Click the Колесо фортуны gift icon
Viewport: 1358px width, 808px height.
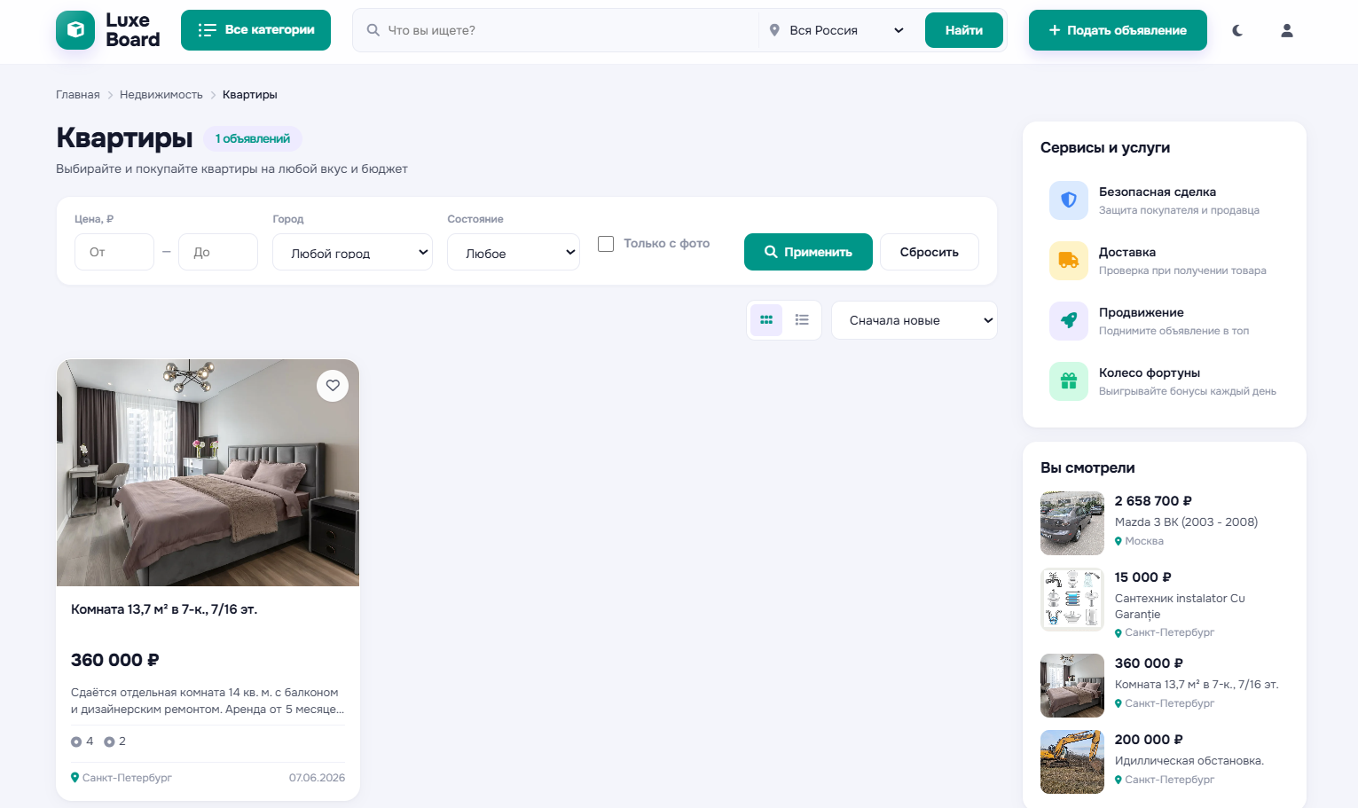1069,381
